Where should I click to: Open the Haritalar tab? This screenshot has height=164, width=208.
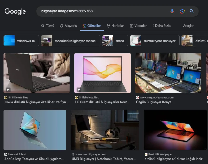coord(115,26)
